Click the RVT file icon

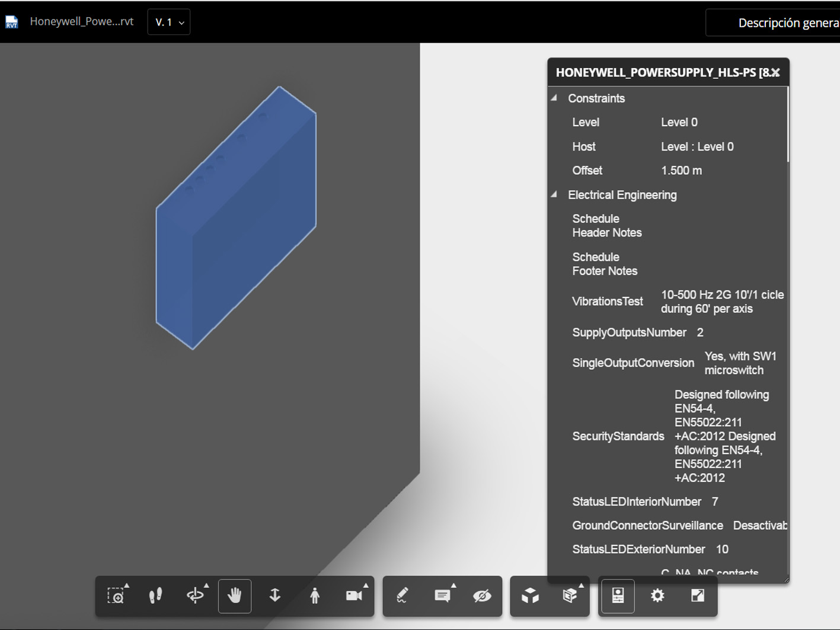click(11, 23)
